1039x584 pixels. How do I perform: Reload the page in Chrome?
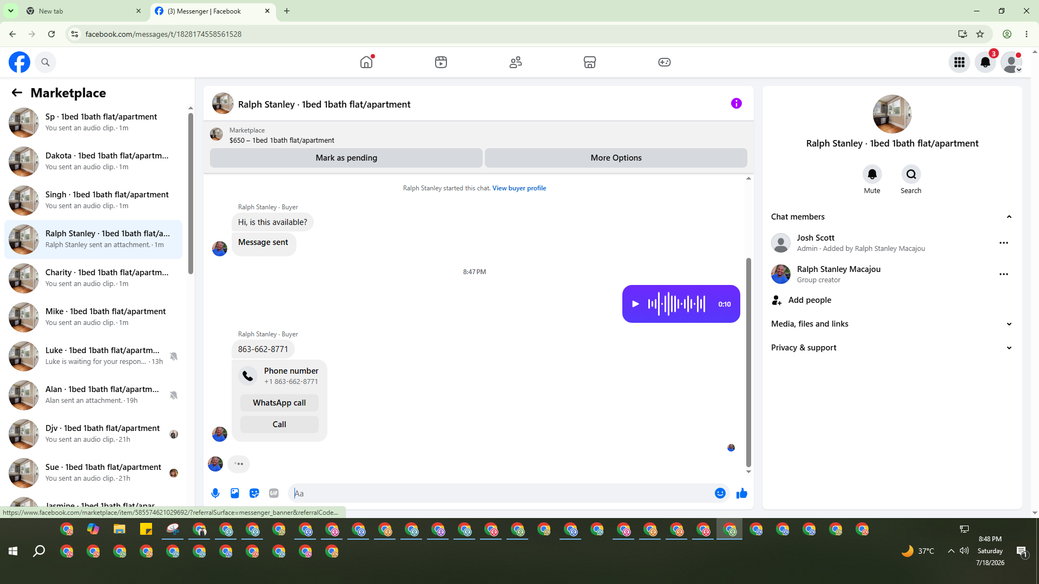coord(51,34)
